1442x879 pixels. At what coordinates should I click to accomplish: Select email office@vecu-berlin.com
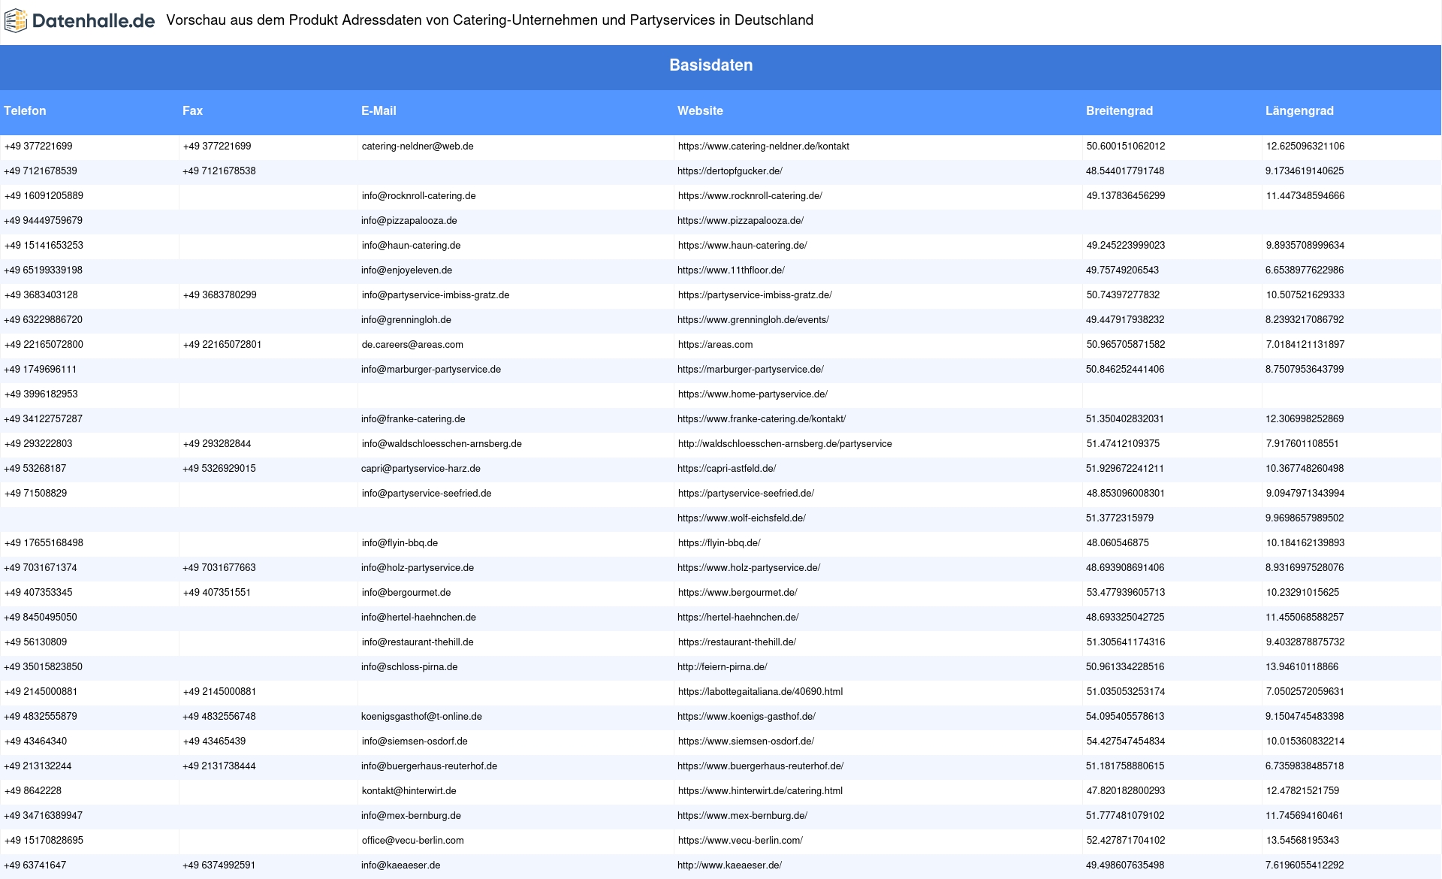point(412,841)
